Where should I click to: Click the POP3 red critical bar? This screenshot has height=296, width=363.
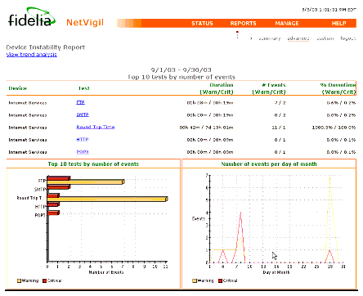tap(53, 213)
